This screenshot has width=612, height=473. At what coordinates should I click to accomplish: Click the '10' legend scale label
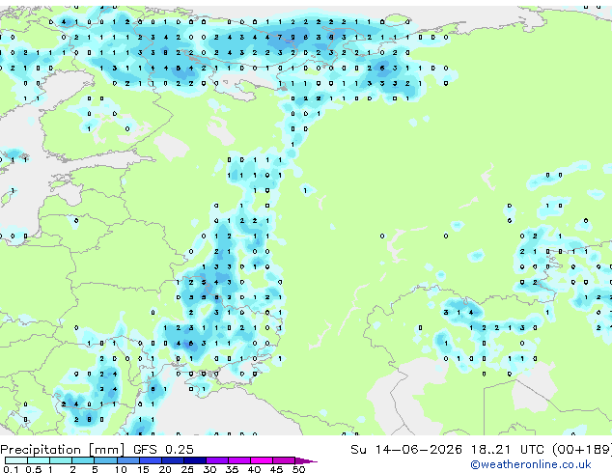tap(121, 469)
